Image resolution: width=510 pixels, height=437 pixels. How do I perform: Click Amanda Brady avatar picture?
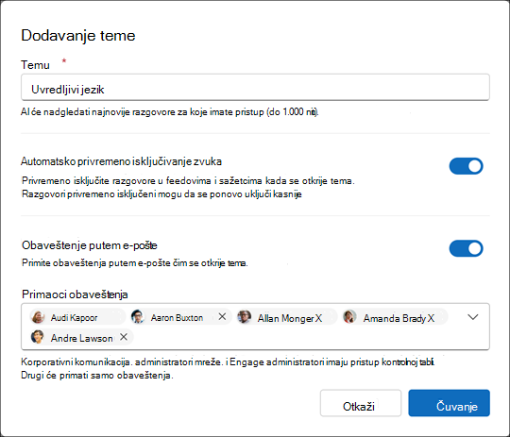pyautogui.click(x=350, y=317)
